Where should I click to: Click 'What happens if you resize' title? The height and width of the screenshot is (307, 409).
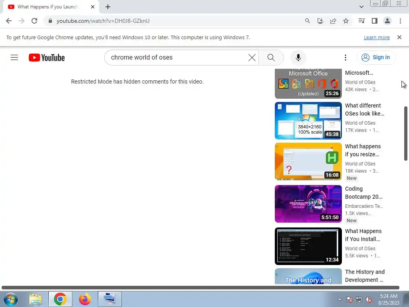[363, 150]
